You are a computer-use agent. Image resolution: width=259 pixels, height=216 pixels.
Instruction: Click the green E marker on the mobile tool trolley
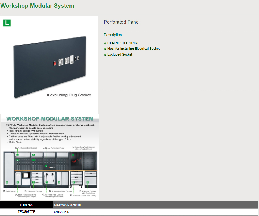[74, 182]
